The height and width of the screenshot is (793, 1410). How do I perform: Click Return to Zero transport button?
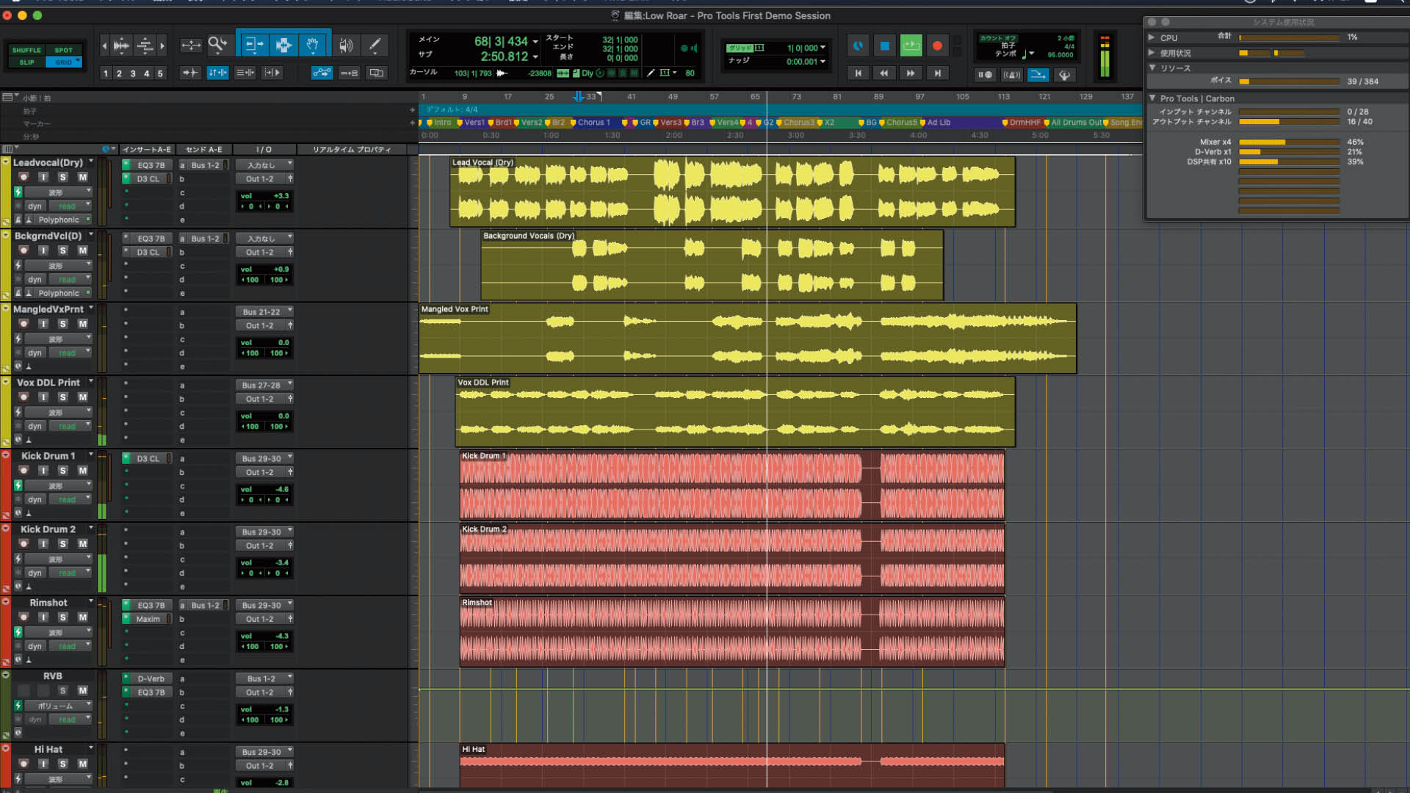(x=858, y=73)
